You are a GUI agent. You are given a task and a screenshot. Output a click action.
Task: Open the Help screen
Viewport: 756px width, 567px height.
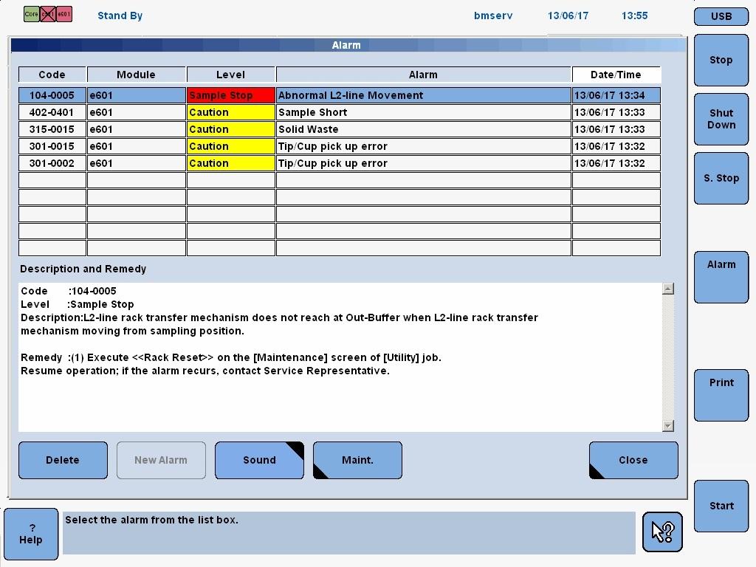coord(31,534)
